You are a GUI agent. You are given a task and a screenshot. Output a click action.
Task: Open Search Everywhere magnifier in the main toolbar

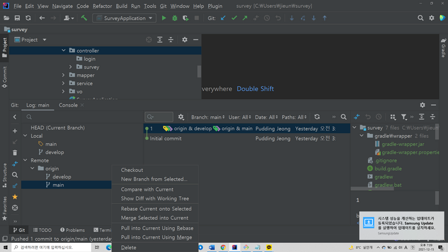coord(420,18)
